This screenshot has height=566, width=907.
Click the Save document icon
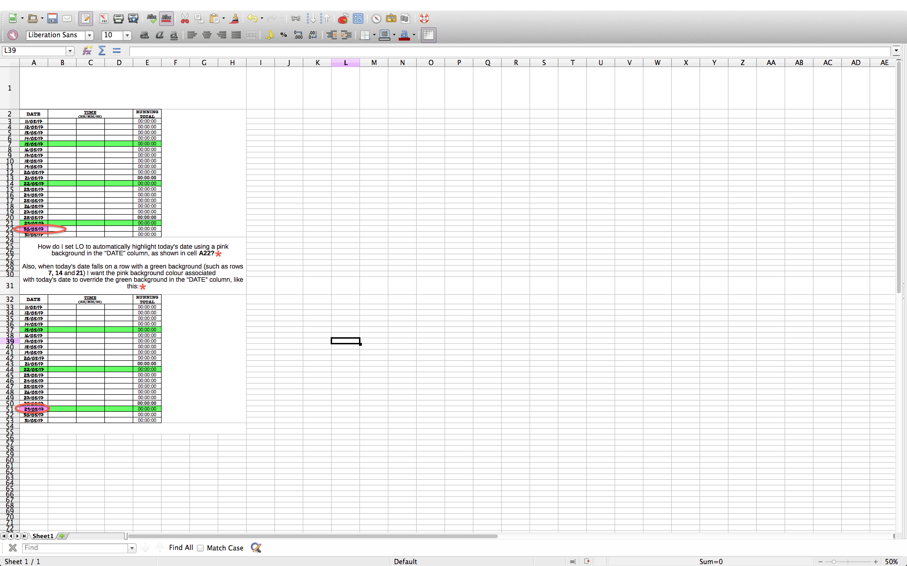[x=52, y=18]
